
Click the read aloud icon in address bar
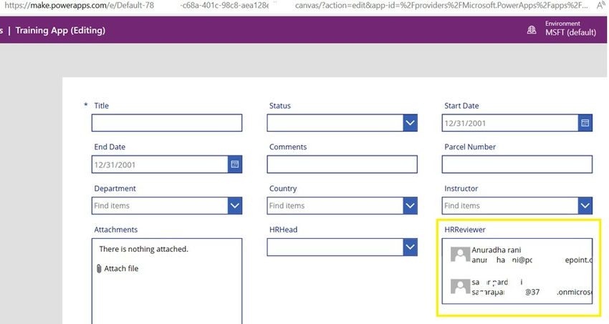coord(600,5)
